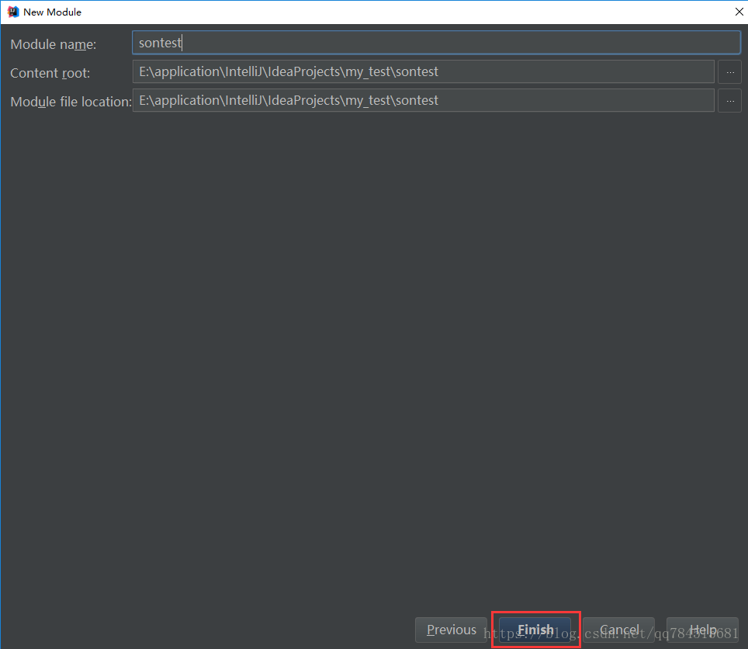Click the IntelliJ icon in the title bar
The height and width of the screenshot is (649, 748).
coord(13,12)
